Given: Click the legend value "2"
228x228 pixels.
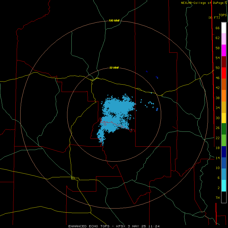Looking at the screenshot, I should click(x=219, y=188).
